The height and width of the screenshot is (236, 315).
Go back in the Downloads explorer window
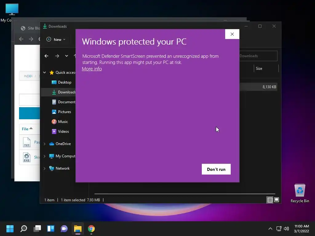[x=46, y=56]
